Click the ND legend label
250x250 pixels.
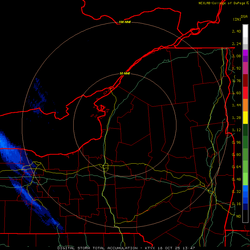point(239,216)
